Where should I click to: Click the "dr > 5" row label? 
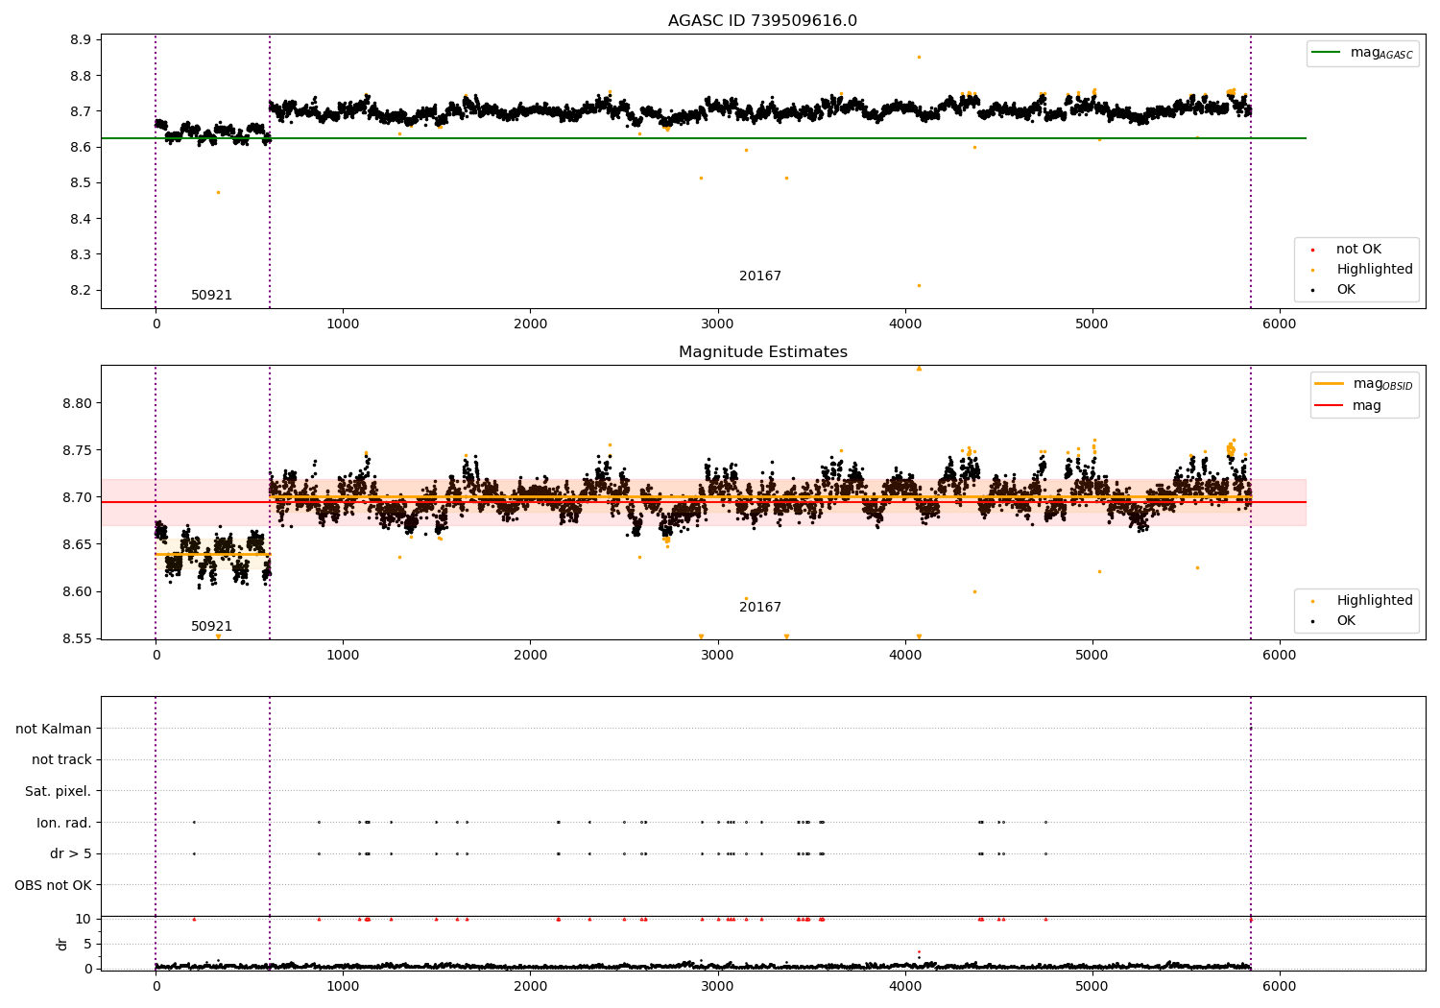pos(71,854)
